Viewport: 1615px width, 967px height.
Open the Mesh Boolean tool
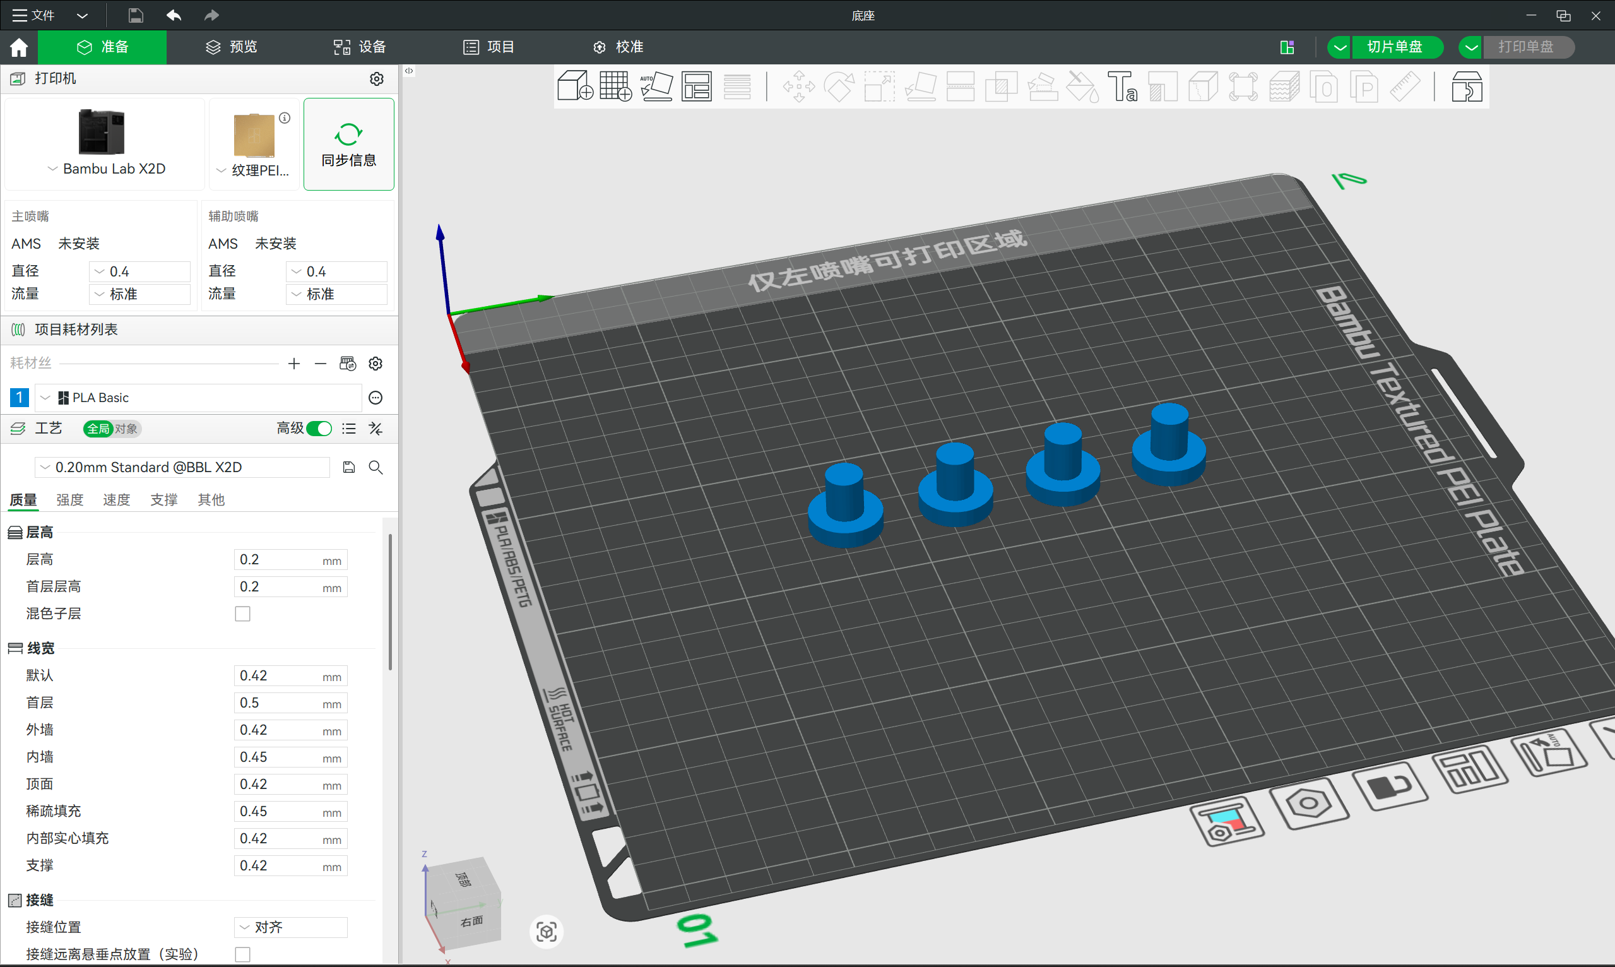tap(1001, 86)
